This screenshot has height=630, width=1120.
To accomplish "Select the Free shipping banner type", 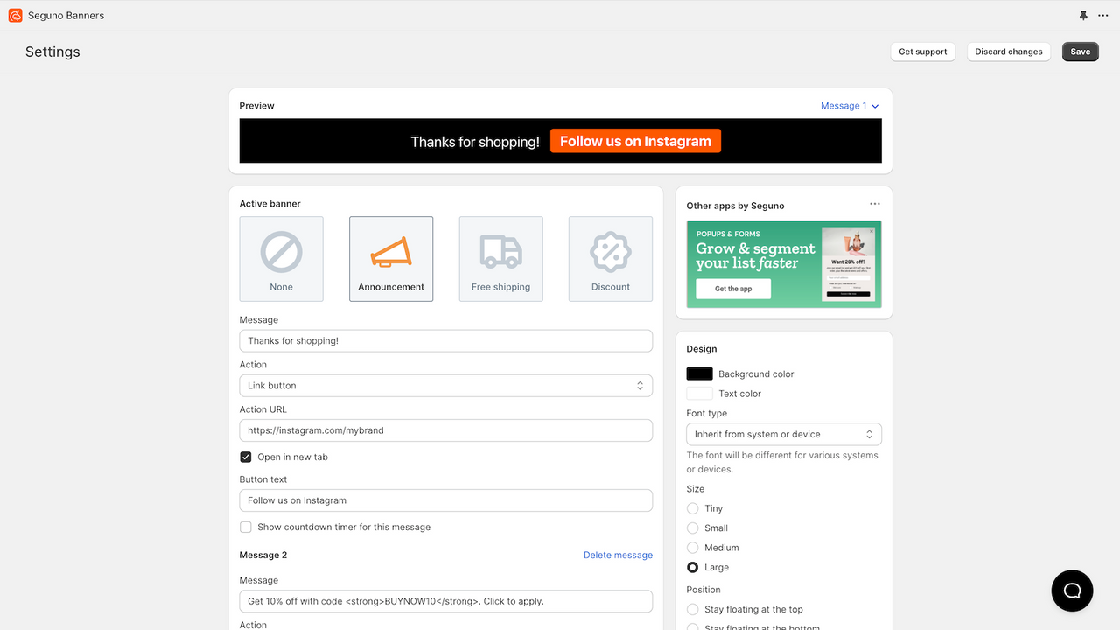I will click(500, 258).
